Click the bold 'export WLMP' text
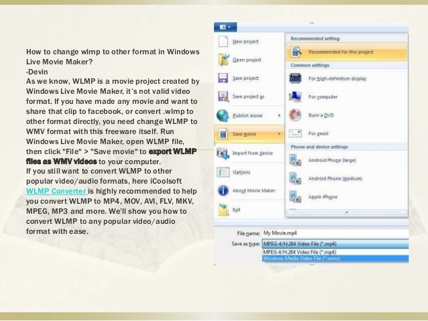 click(172, 151)
